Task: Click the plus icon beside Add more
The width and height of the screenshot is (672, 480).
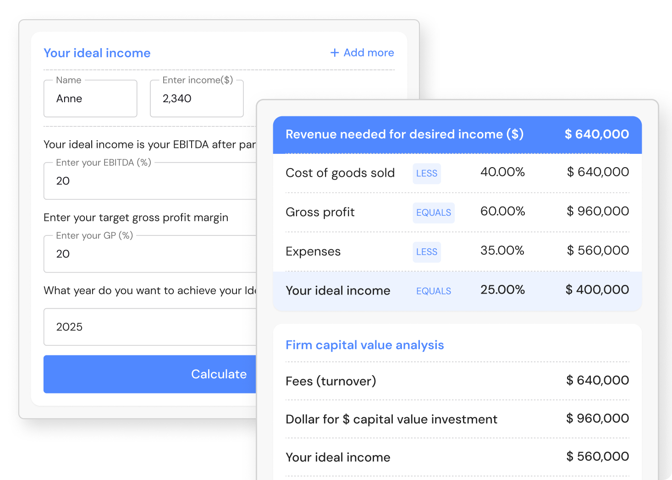Action: click(x=335, y=53)
